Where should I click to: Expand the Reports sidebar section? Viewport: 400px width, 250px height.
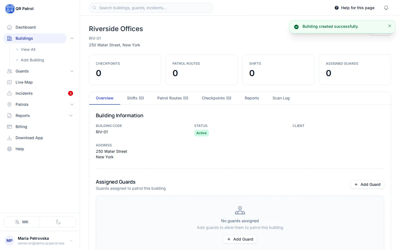pos(71,116)
